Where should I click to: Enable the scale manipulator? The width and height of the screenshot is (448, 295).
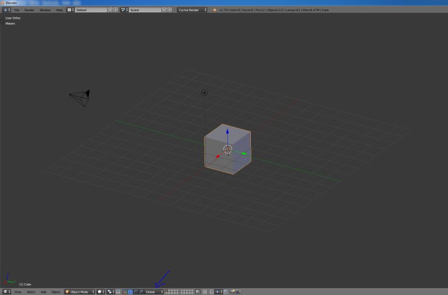click(x=141, y=292)
